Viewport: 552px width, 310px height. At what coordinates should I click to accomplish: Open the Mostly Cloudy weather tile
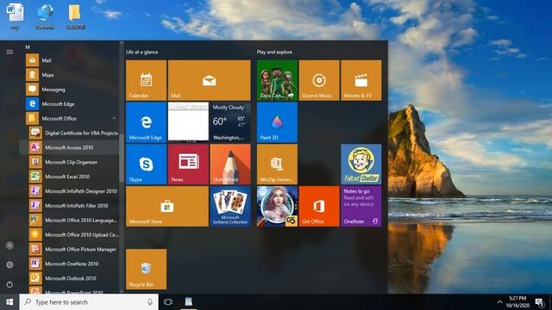(230, 122)
